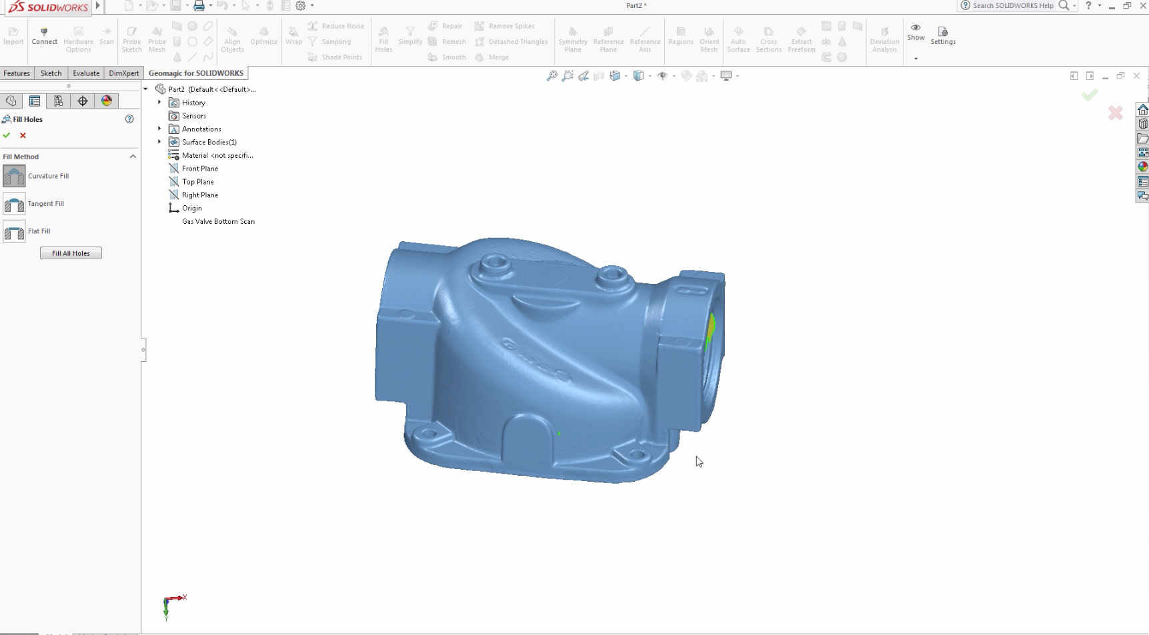Image resolution: width=1149 pixels, height=635 pixels.
Task: Click the Extract Freeform tool
Action: pyautogui.click(x=801, y=39)
